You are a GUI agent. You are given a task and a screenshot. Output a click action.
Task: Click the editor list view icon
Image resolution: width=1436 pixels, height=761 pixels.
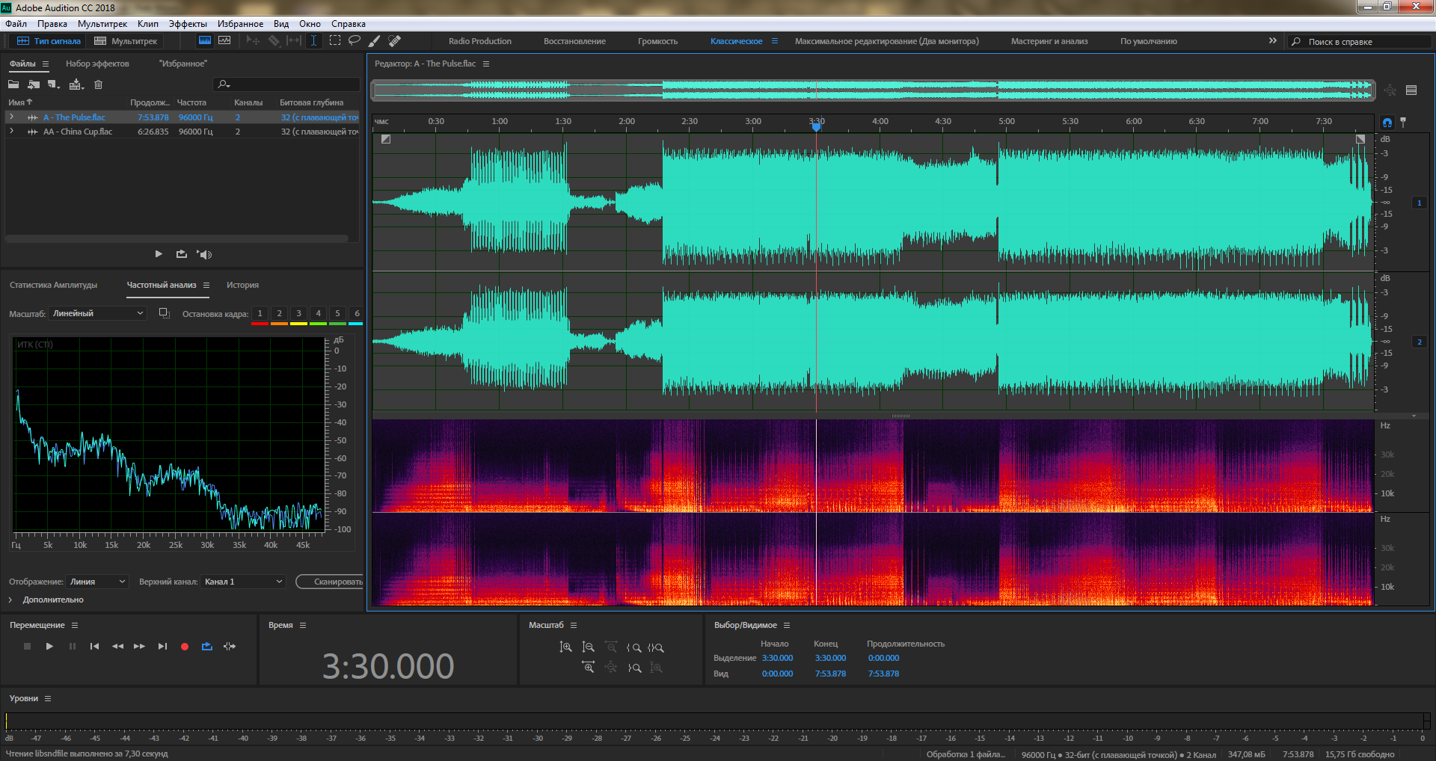pos(1411,90)
